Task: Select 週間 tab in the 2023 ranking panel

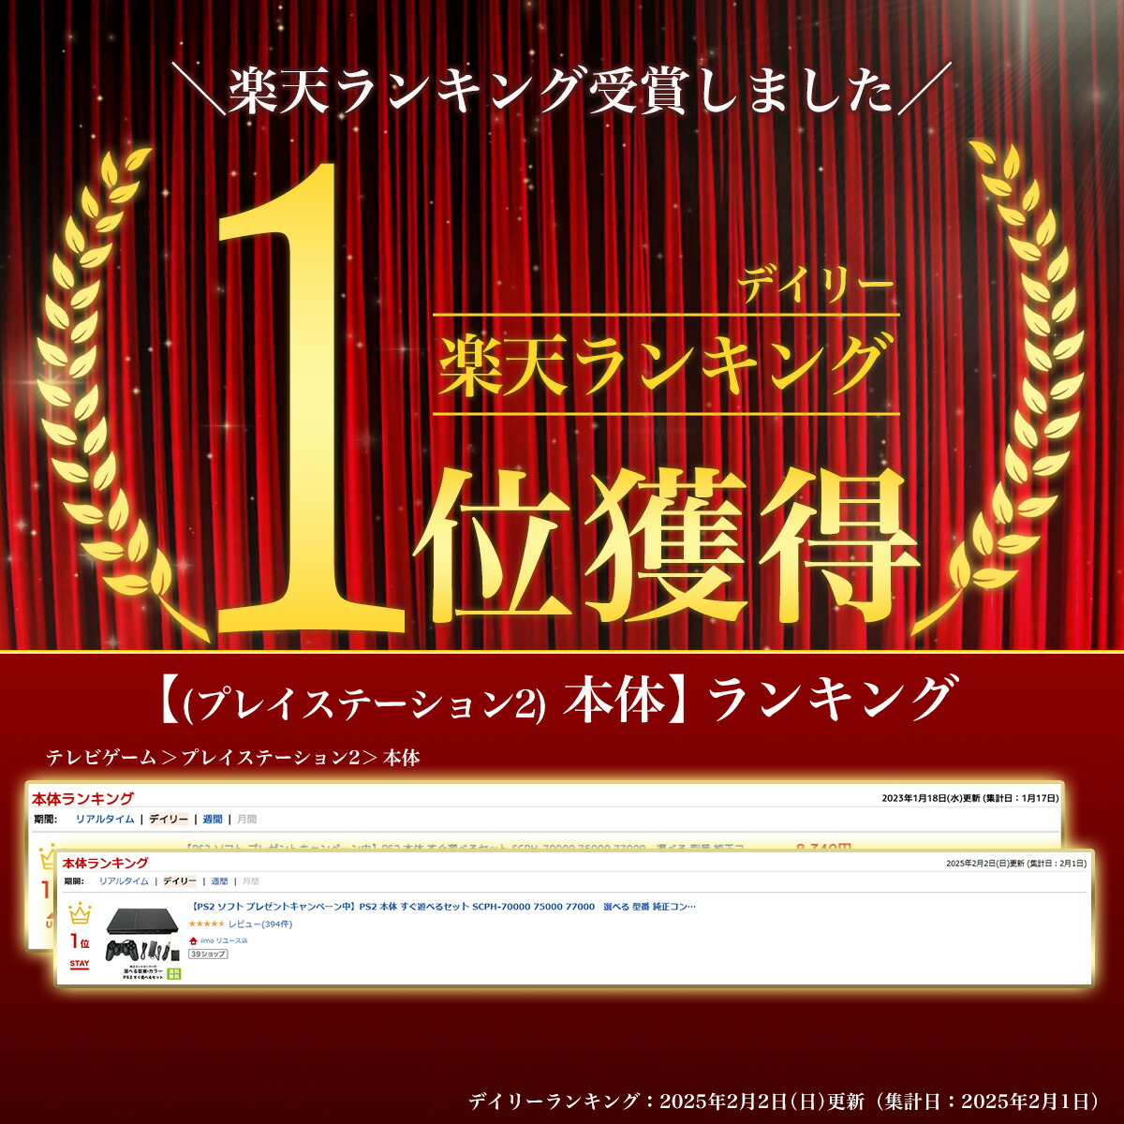Action: tap(213, 820)
